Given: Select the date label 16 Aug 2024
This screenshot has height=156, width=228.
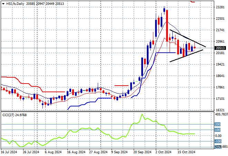Looking at the screenshot, I should [76, 152].
